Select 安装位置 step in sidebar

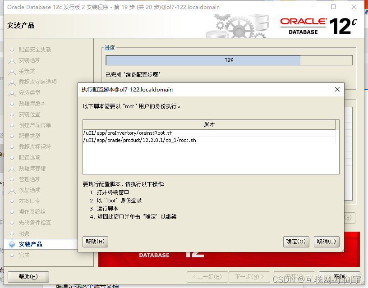pyautogui.click(x=30, y=114)
